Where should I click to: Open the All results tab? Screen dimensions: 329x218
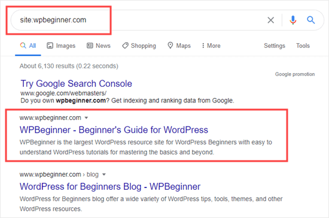[x=28, y=46]
